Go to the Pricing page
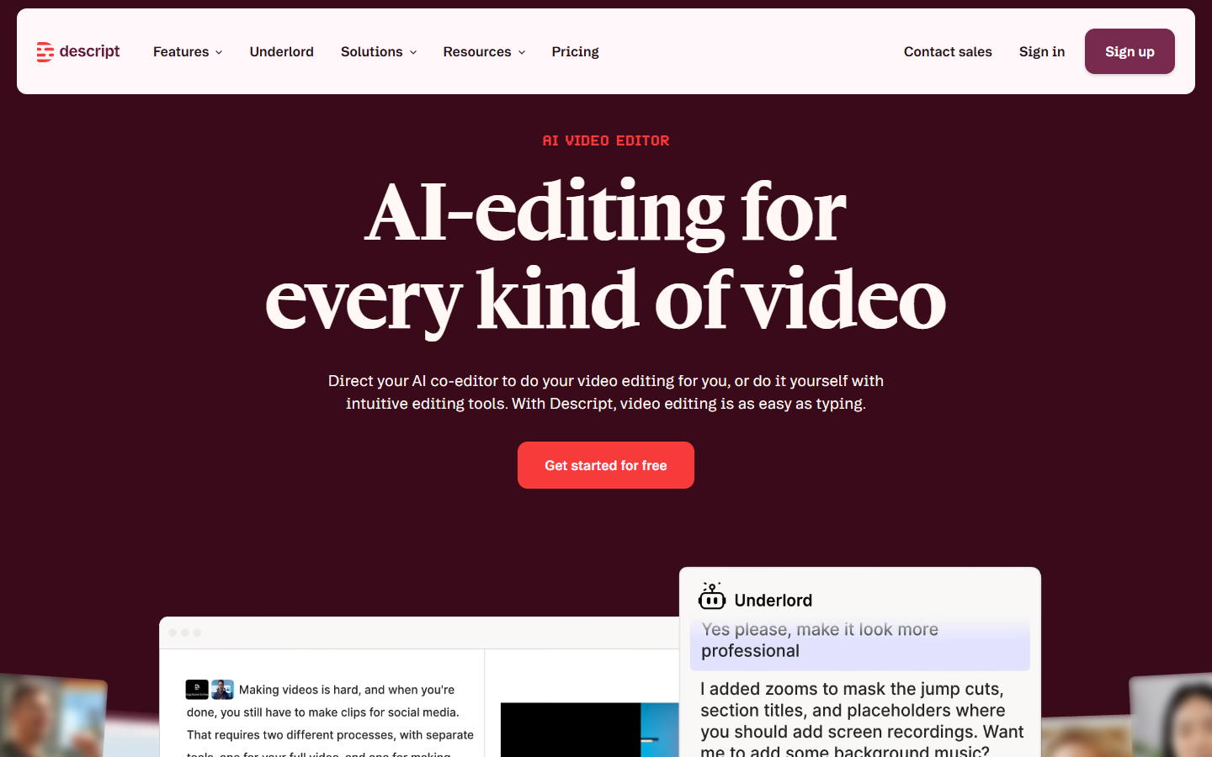The width and height of the screenshot is (1212, 757). 576,51
